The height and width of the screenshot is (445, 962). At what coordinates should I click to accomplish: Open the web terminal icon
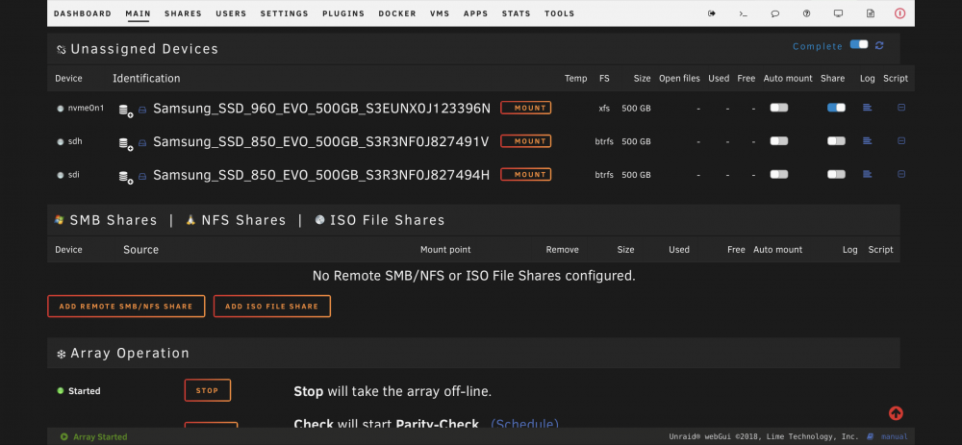[x=743, y=13]
